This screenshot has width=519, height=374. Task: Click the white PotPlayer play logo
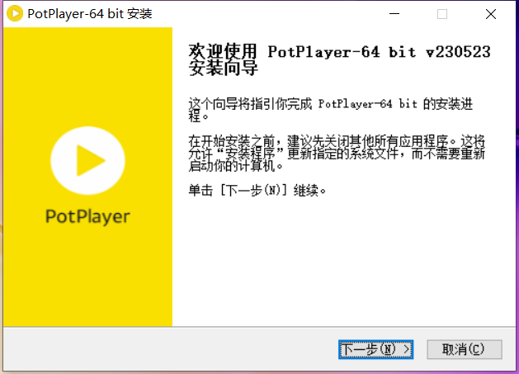click(87, 160)
